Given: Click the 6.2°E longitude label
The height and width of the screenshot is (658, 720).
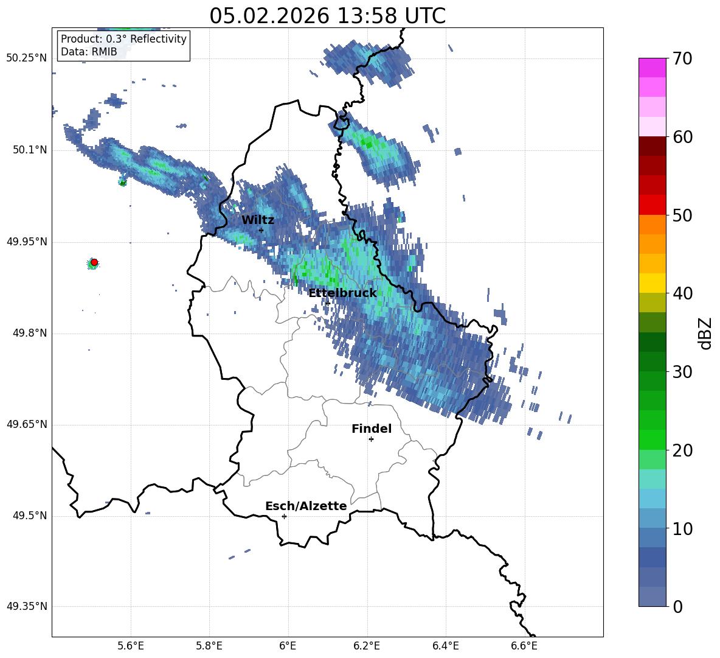Looking at the screenshot, I should coord(367,646).
